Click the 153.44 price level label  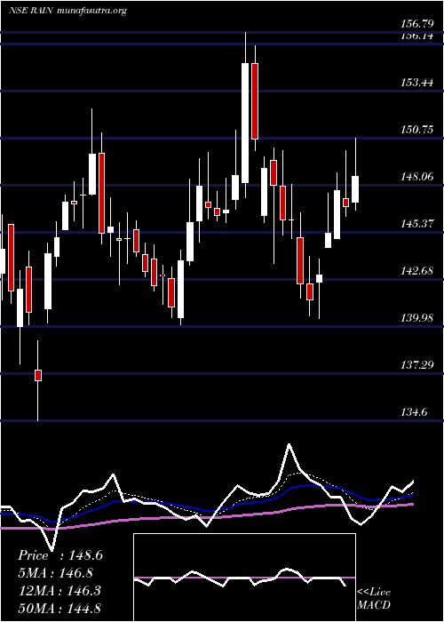[x=417, y=83]
